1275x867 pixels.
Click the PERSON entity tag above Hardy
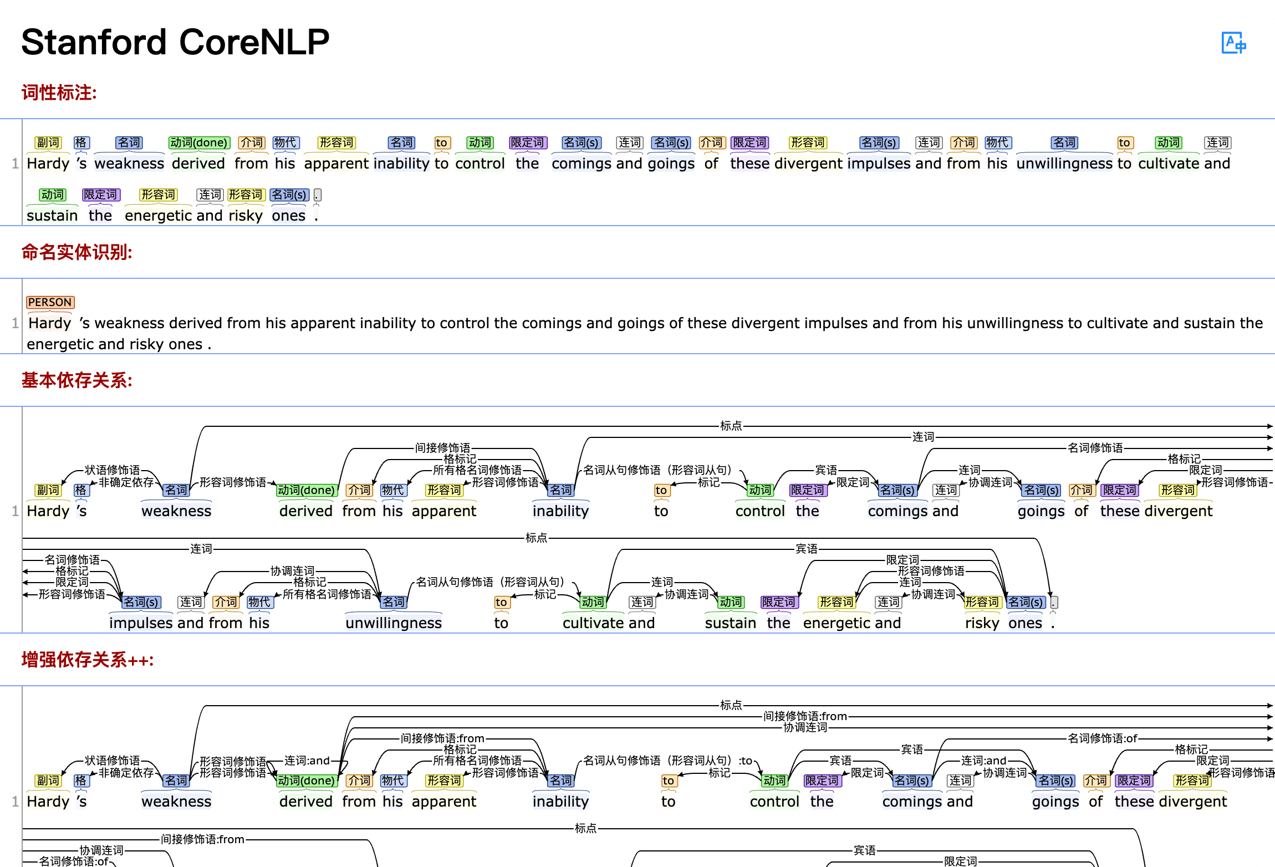coord(50,302)
